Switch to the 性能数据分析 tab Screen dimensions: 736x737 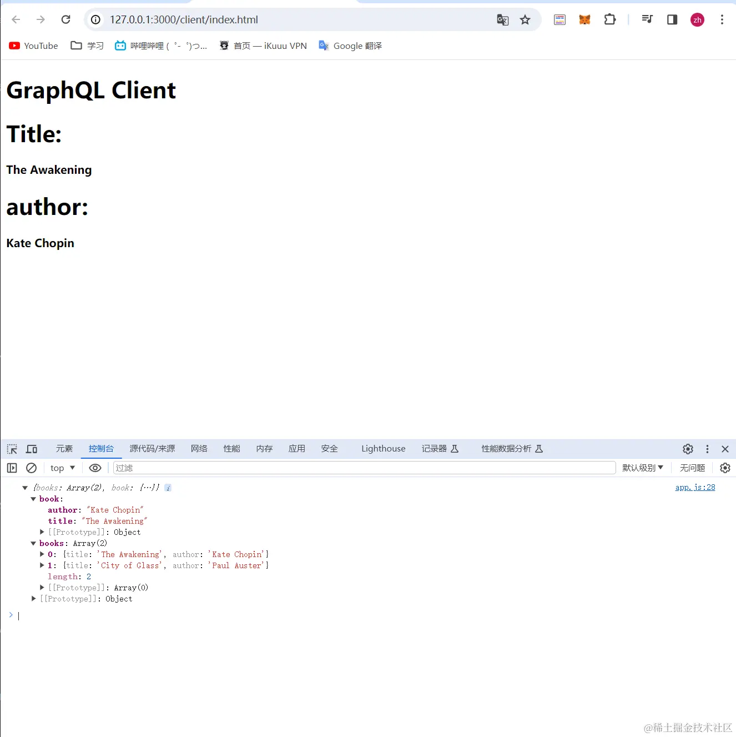click(x=512, y=449)
